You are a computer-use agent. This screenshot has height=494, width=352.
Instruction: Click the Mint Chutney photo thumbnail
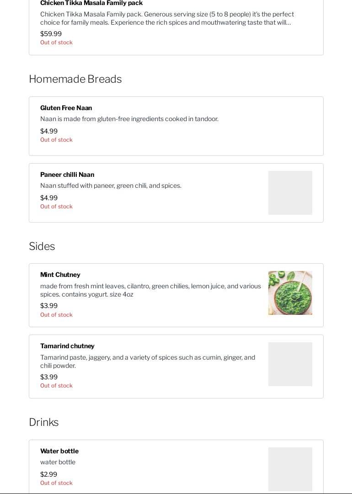290,293
